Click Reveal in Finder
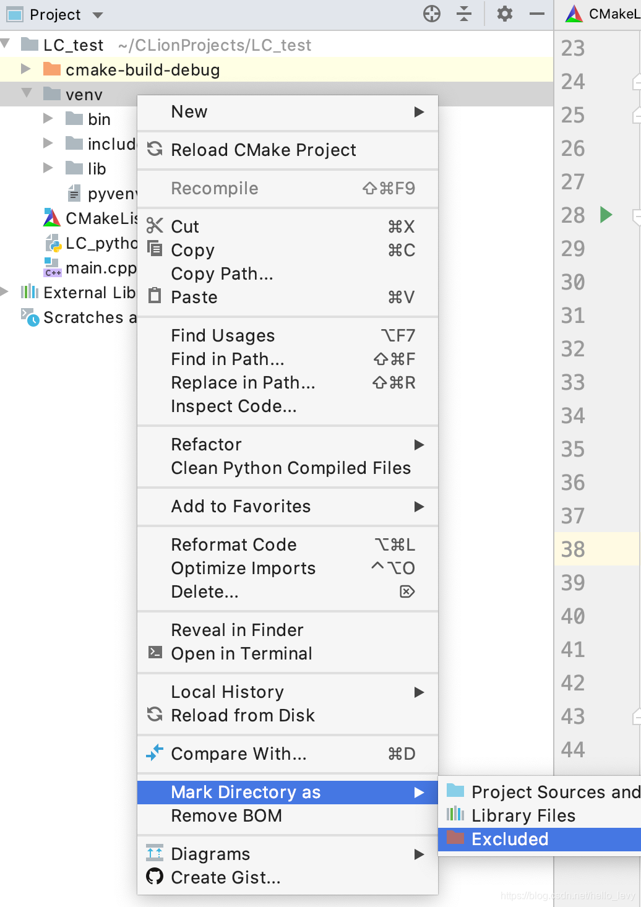 (x=237, y=630)
